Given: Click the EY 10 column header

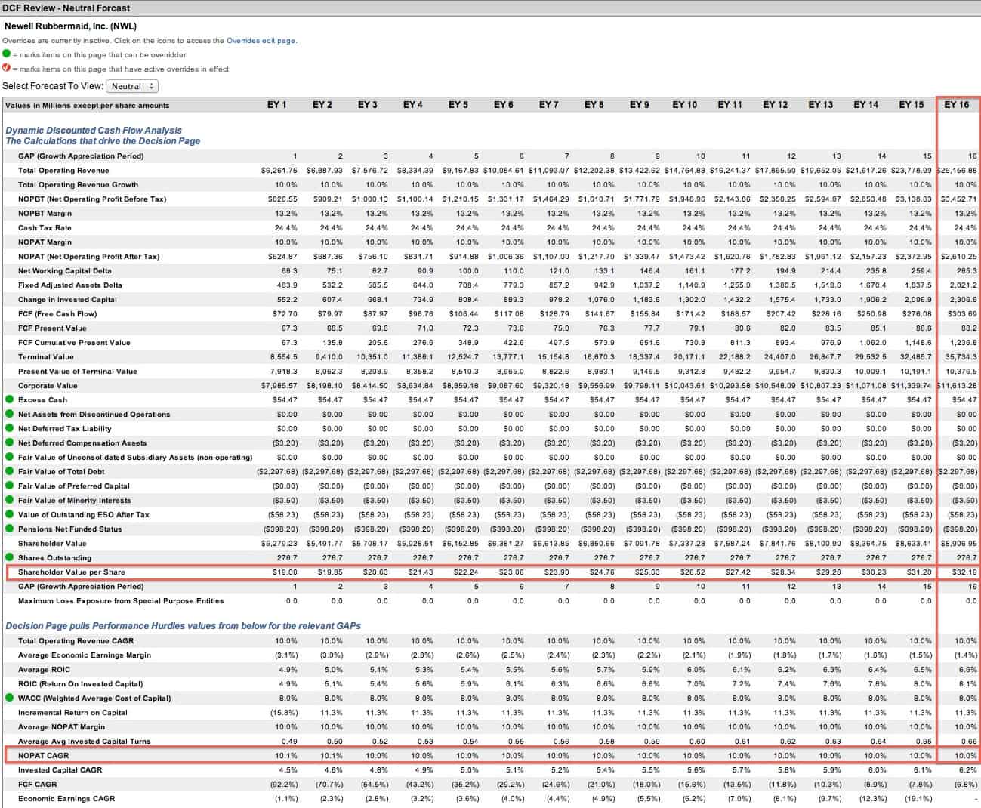Looking at the screenshot, I should tap(685, 105).
